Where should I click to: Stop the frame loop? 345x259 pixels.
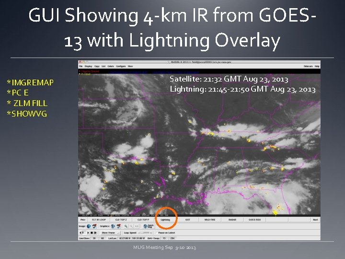[x=92, y=233]
